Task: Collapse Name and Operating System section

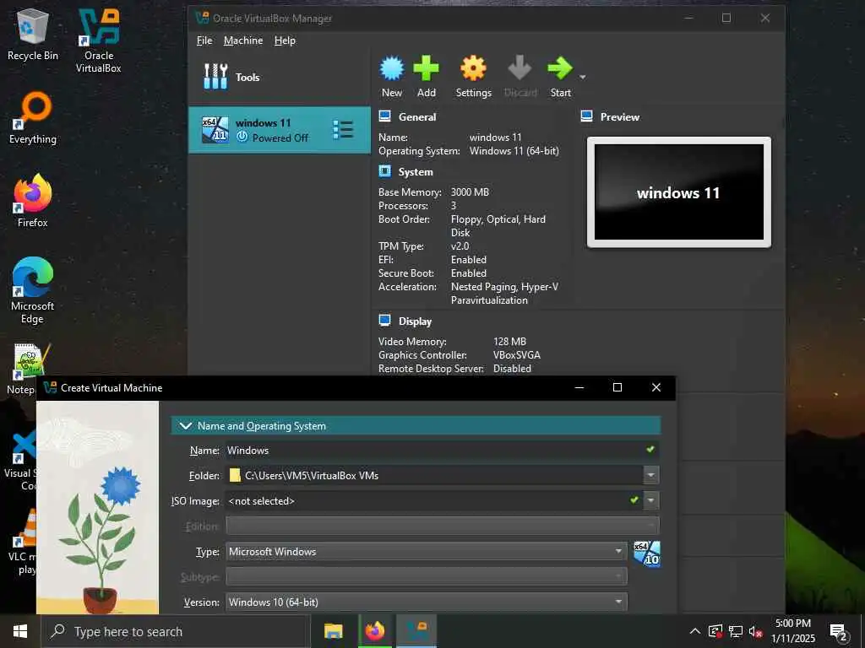Action: (186, 426)
